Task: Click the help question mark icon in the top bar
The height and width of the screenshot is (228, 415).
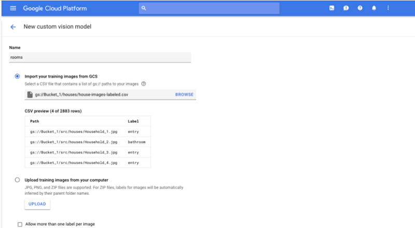Action: click(x=359, y=8)
